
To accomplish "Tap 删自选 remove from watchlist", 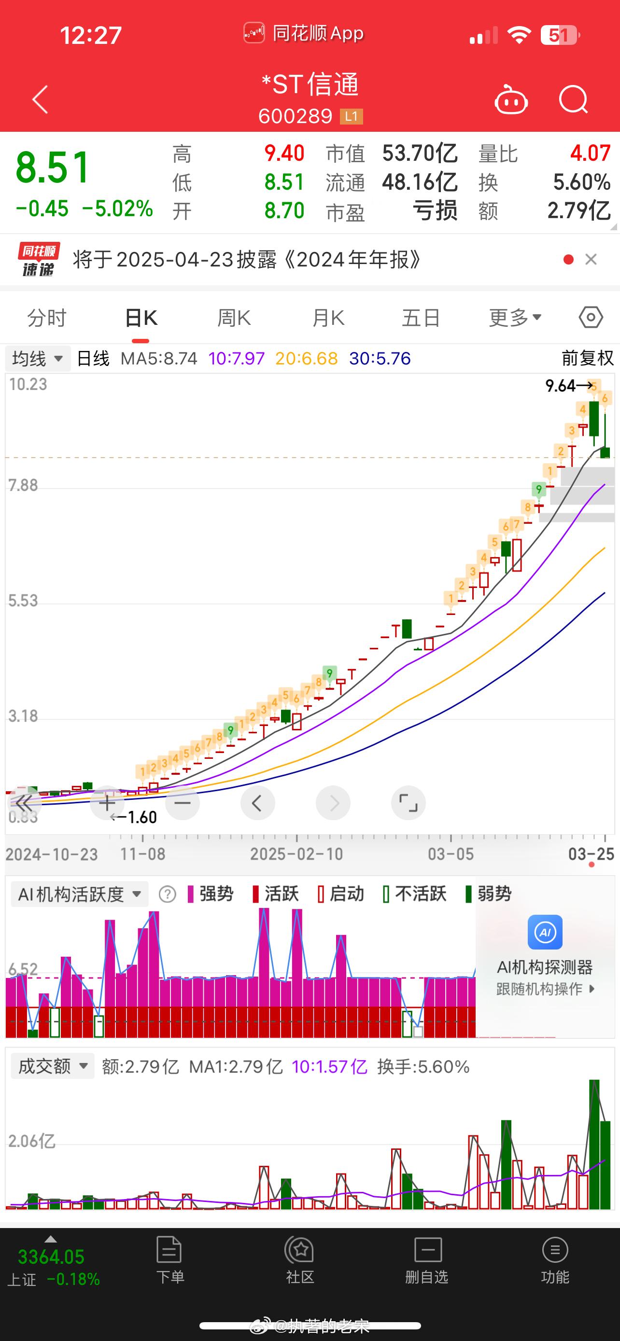I will (x=427, y=1260).
